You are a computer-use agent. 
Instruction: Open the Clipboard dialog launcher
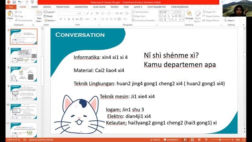click(x=33, y=25)
